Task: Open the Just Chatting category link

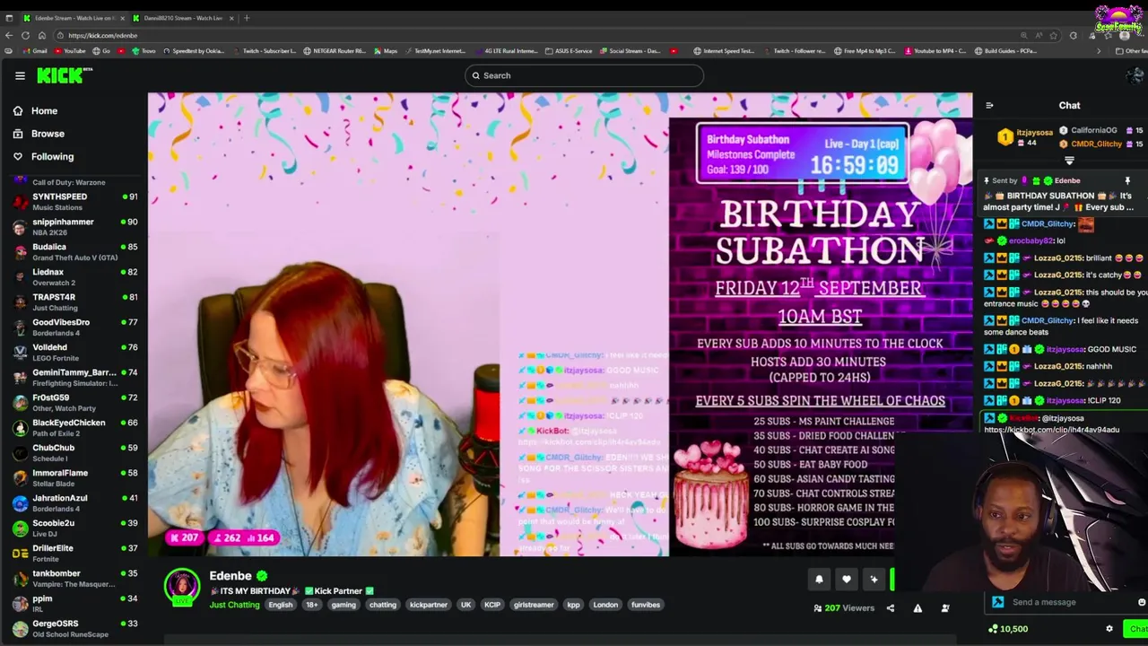Action: (x=234, y=605)
